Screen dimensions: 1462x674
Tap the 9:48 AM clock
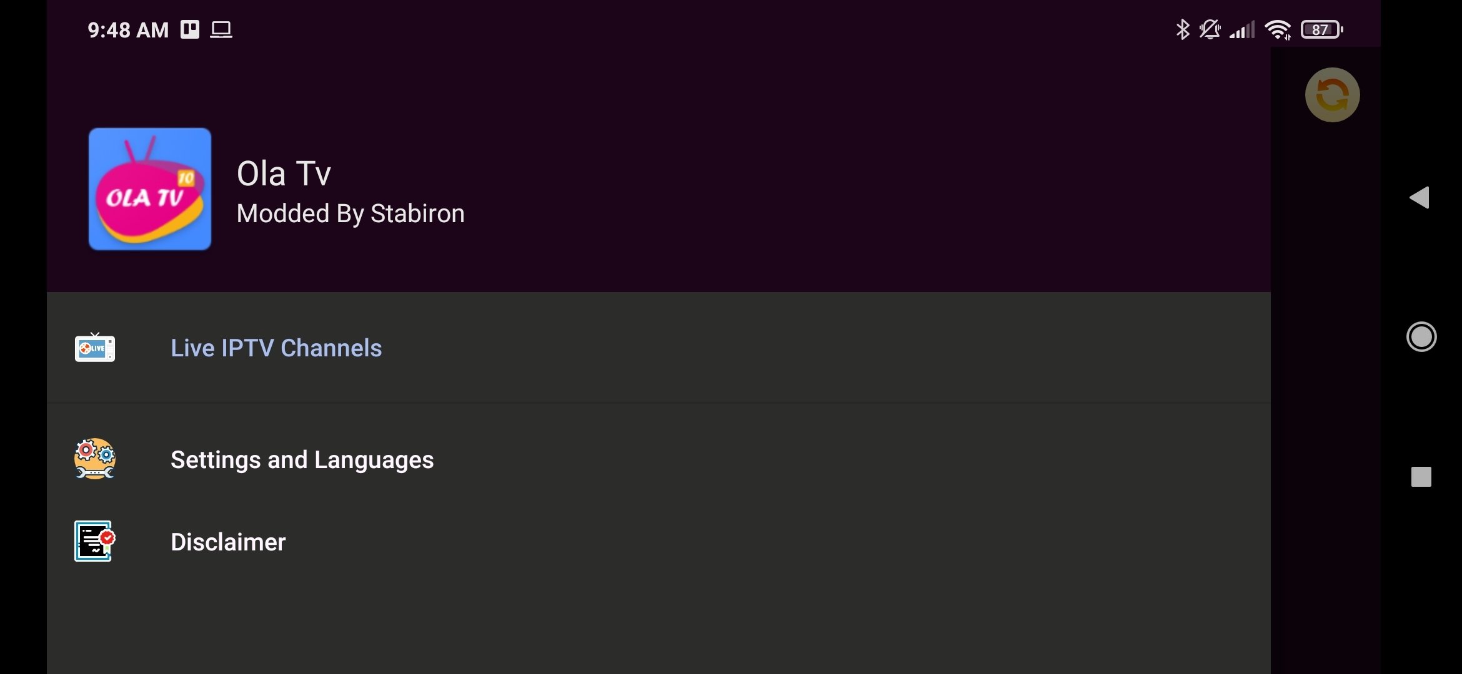[128, 30]
